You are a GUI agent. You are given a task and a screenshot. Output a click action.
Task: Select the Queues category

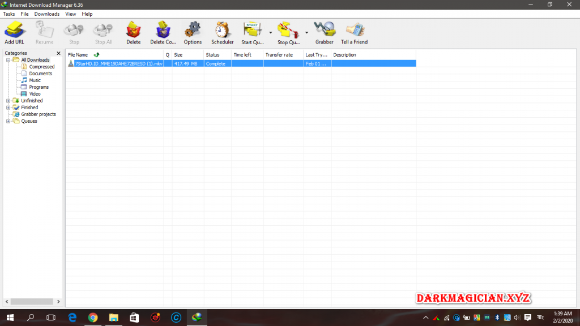pyautogui.click(x=29, y=121)
